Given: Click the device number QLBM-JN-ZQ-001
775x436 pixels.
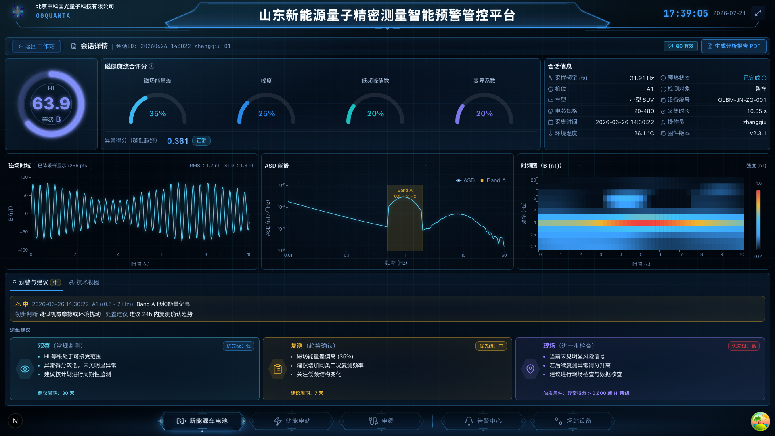Looking at the screenshot, I should [742, 100].
